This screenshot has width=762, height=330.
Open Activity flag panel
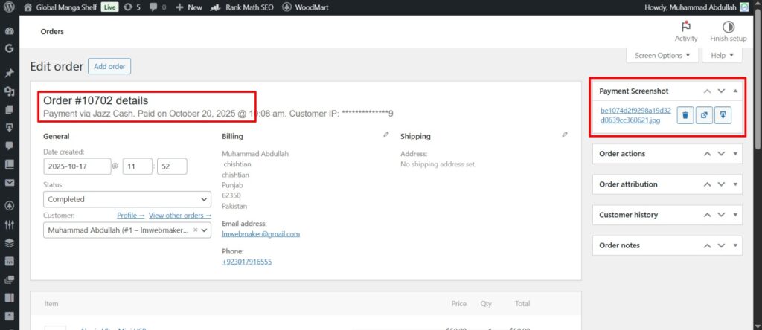[x=685, y=31]
